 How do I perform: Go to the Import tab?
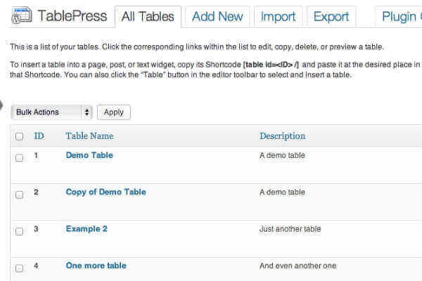coord(278,17)
